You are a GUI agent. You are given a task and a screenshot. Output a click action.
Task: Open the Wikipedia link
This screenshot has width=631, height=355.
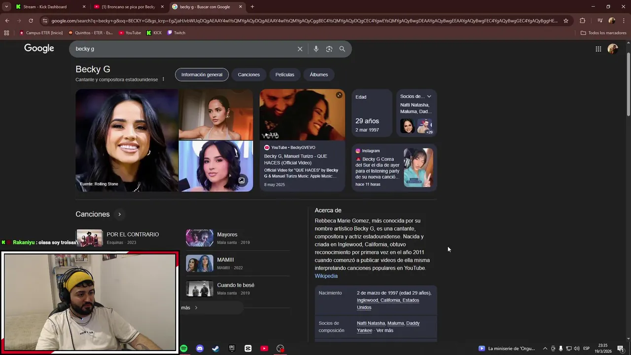coord(326,276)
